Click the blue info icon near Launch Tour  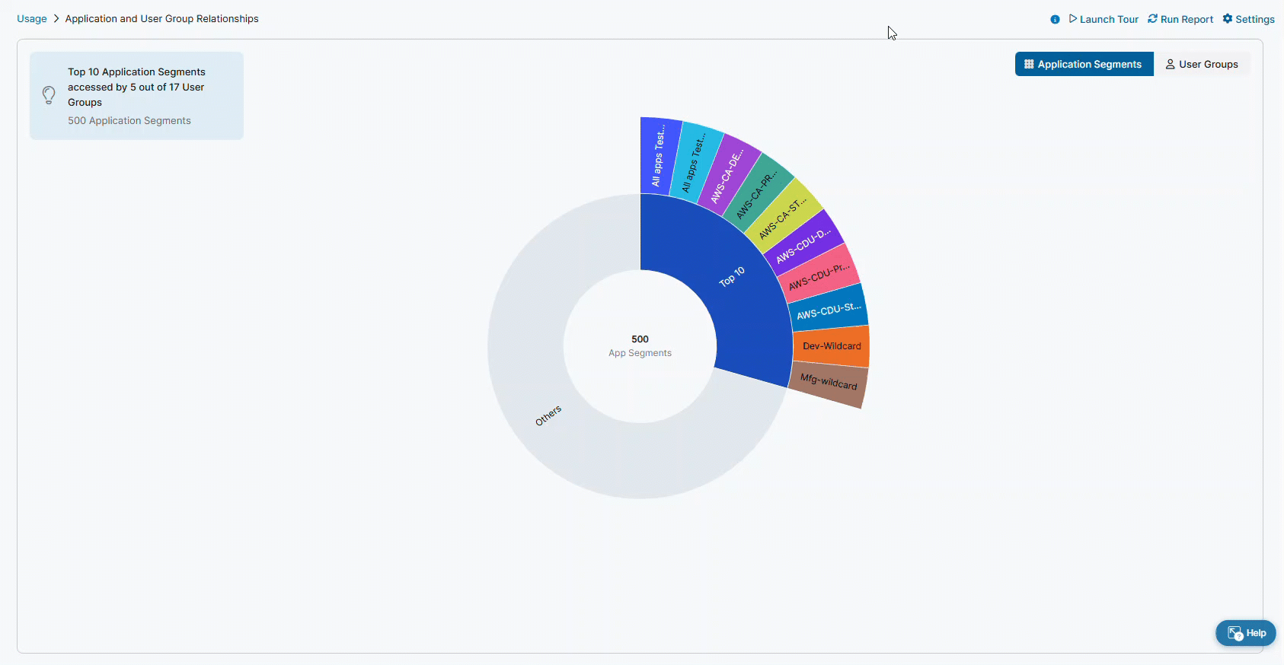(1055, 20)
